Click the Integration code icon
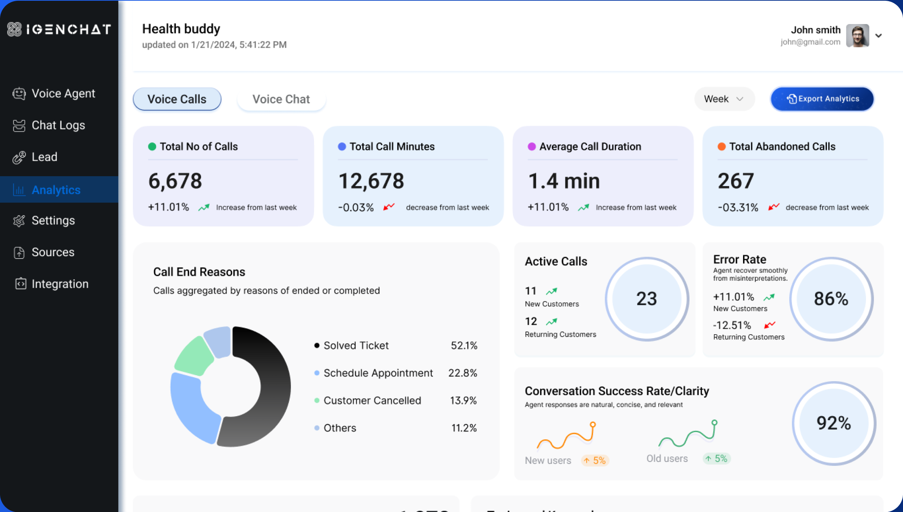This screenshot has height=512, width=903. (20, 284)
